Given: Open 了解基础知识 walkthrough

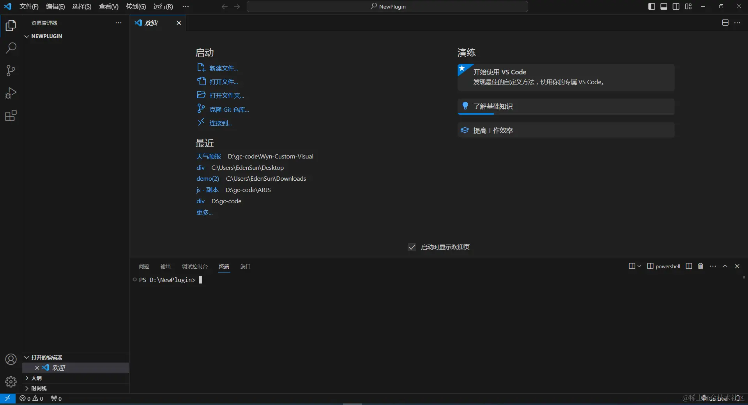Looking at the screenshot, I should coord(566,106).
